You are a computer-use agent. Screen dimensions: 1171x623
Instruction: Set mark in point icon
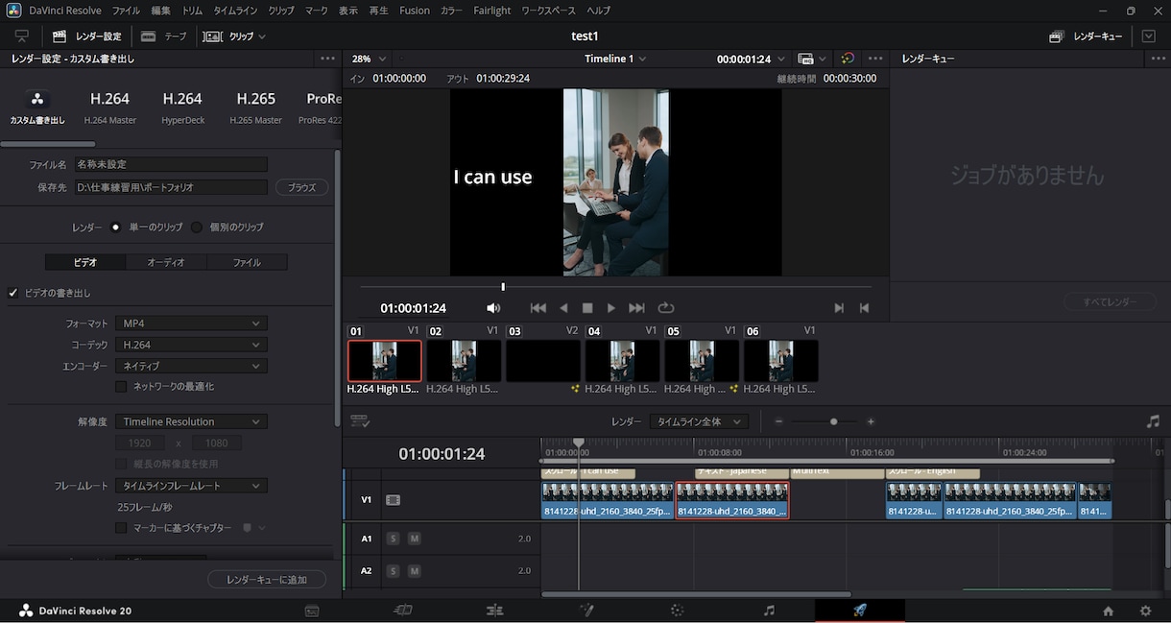(x=839, y=308)
